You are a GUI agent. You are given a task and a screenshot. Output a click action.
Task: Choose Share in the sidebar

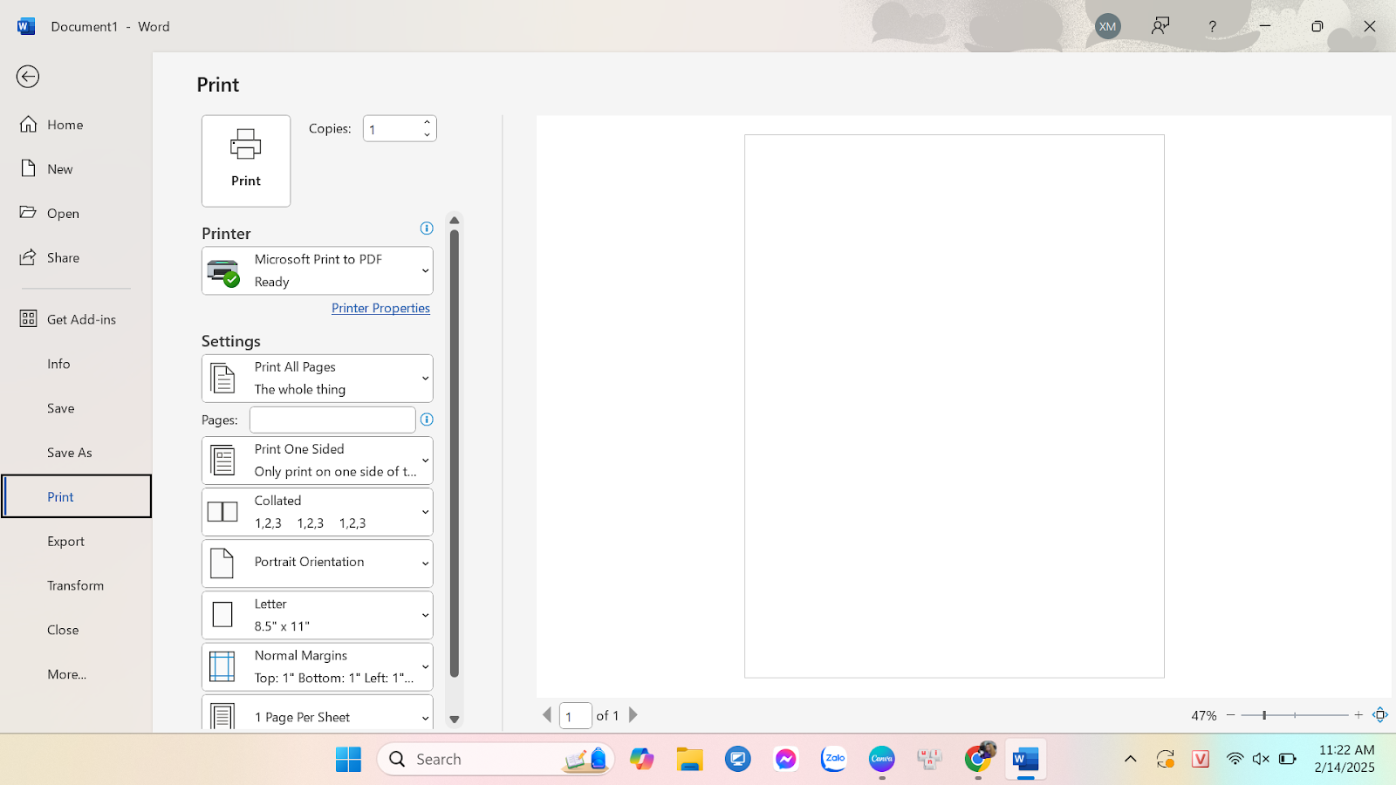[x=76, y=258]
